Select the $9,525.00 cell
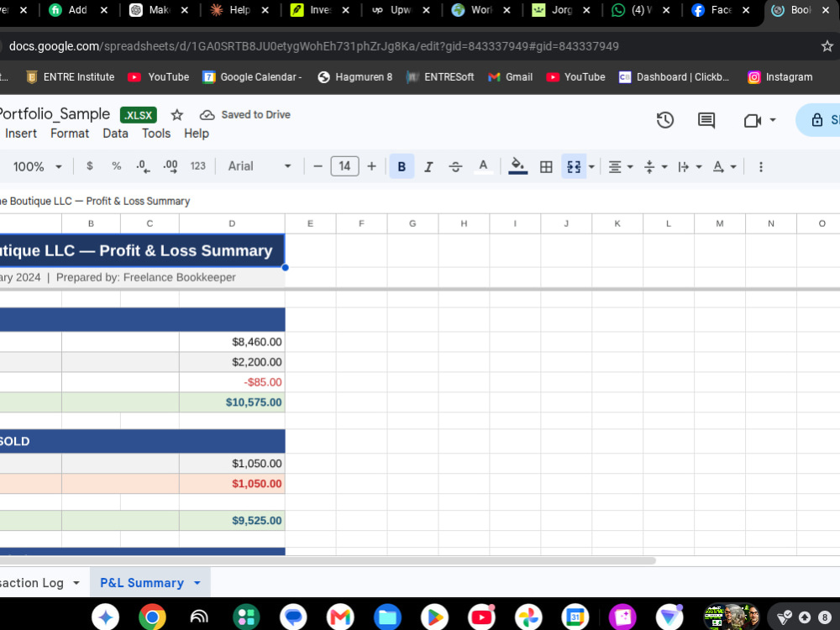This screenshot has height=630, width=840. point(232,520)
